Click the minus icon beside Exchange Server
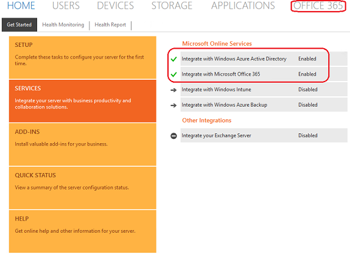350x254 pixels. click(173, 136)
